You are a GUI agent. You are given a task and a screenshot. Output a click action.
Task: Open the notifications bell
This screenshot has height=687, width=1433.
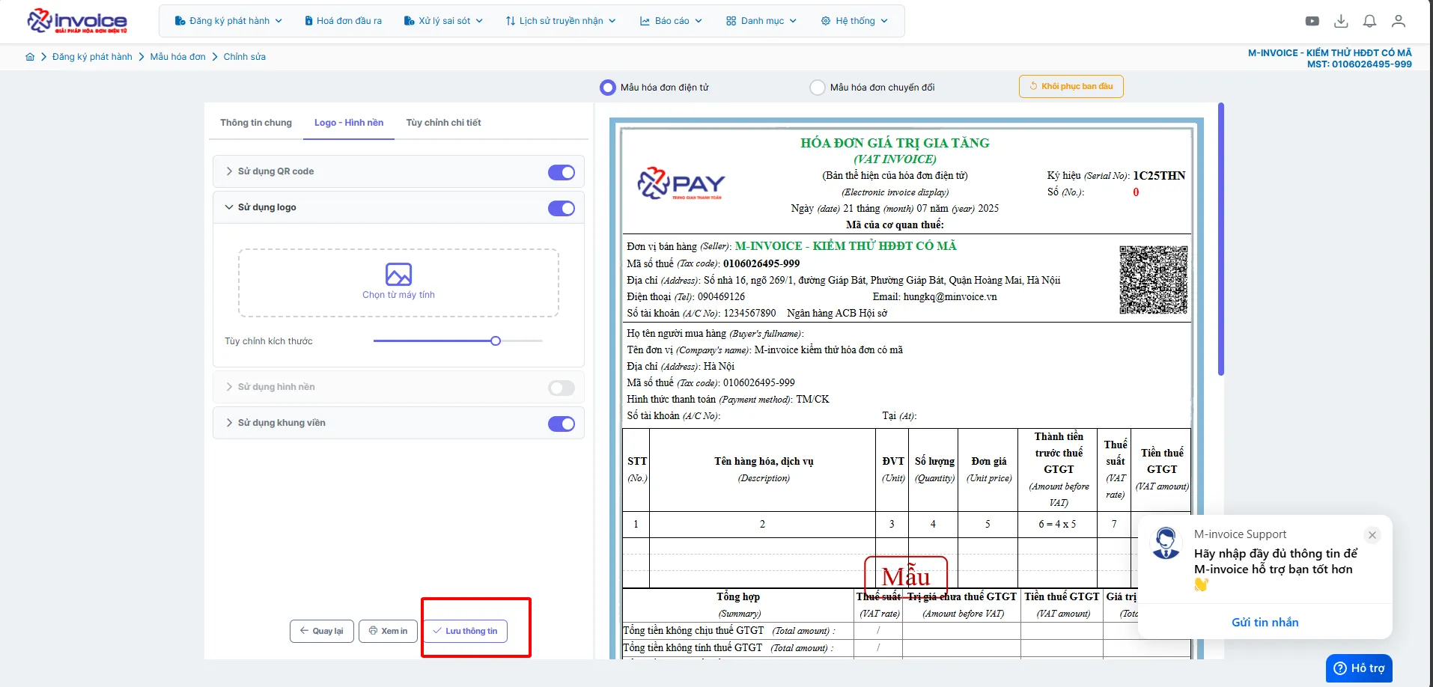pos(1369,21)
